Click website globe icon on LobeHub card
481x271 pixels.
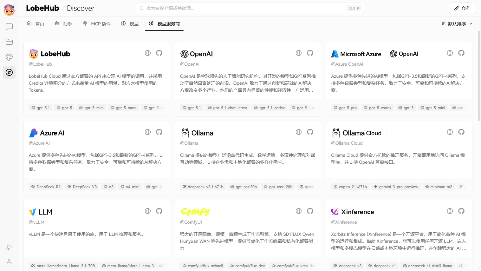(x=148, y=53)
